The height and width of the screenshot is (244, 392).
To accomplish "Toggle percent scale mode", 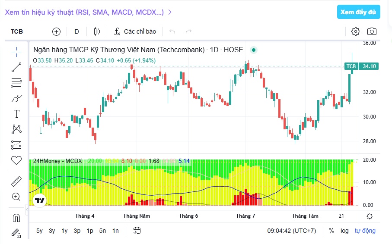I will click(x=331, y=231).
